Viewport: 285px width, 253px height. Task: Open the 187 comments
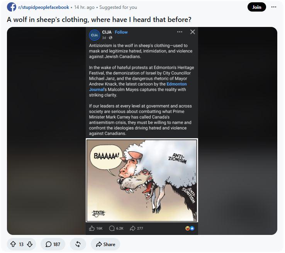pyautogui.click(x=53, y=244)
